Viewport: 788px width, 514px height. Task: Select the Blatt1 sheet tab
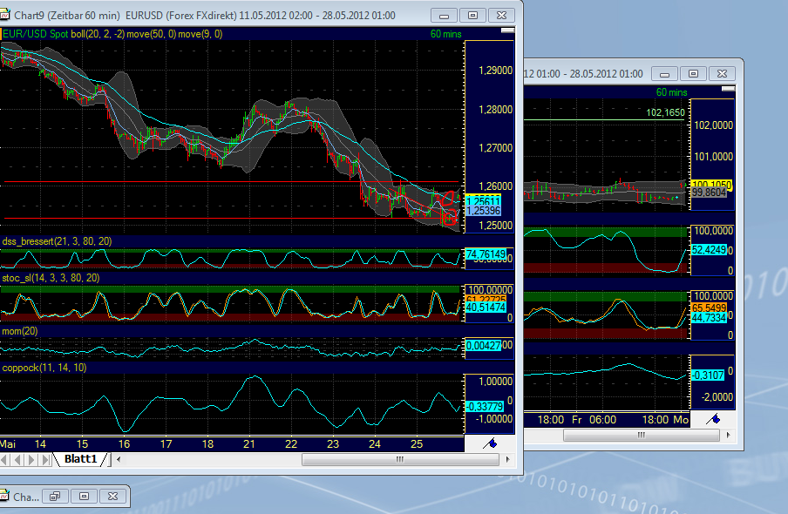click(x=78, y=458)
